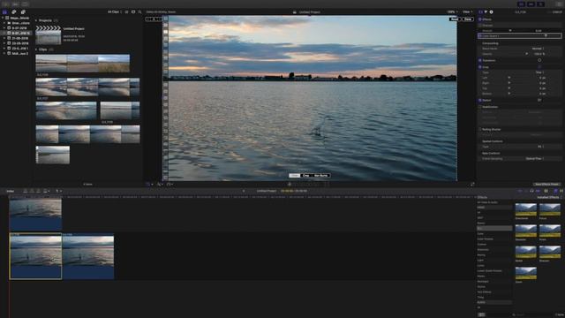Enable the Rolling Shutter checkbox

click(480, 129)
